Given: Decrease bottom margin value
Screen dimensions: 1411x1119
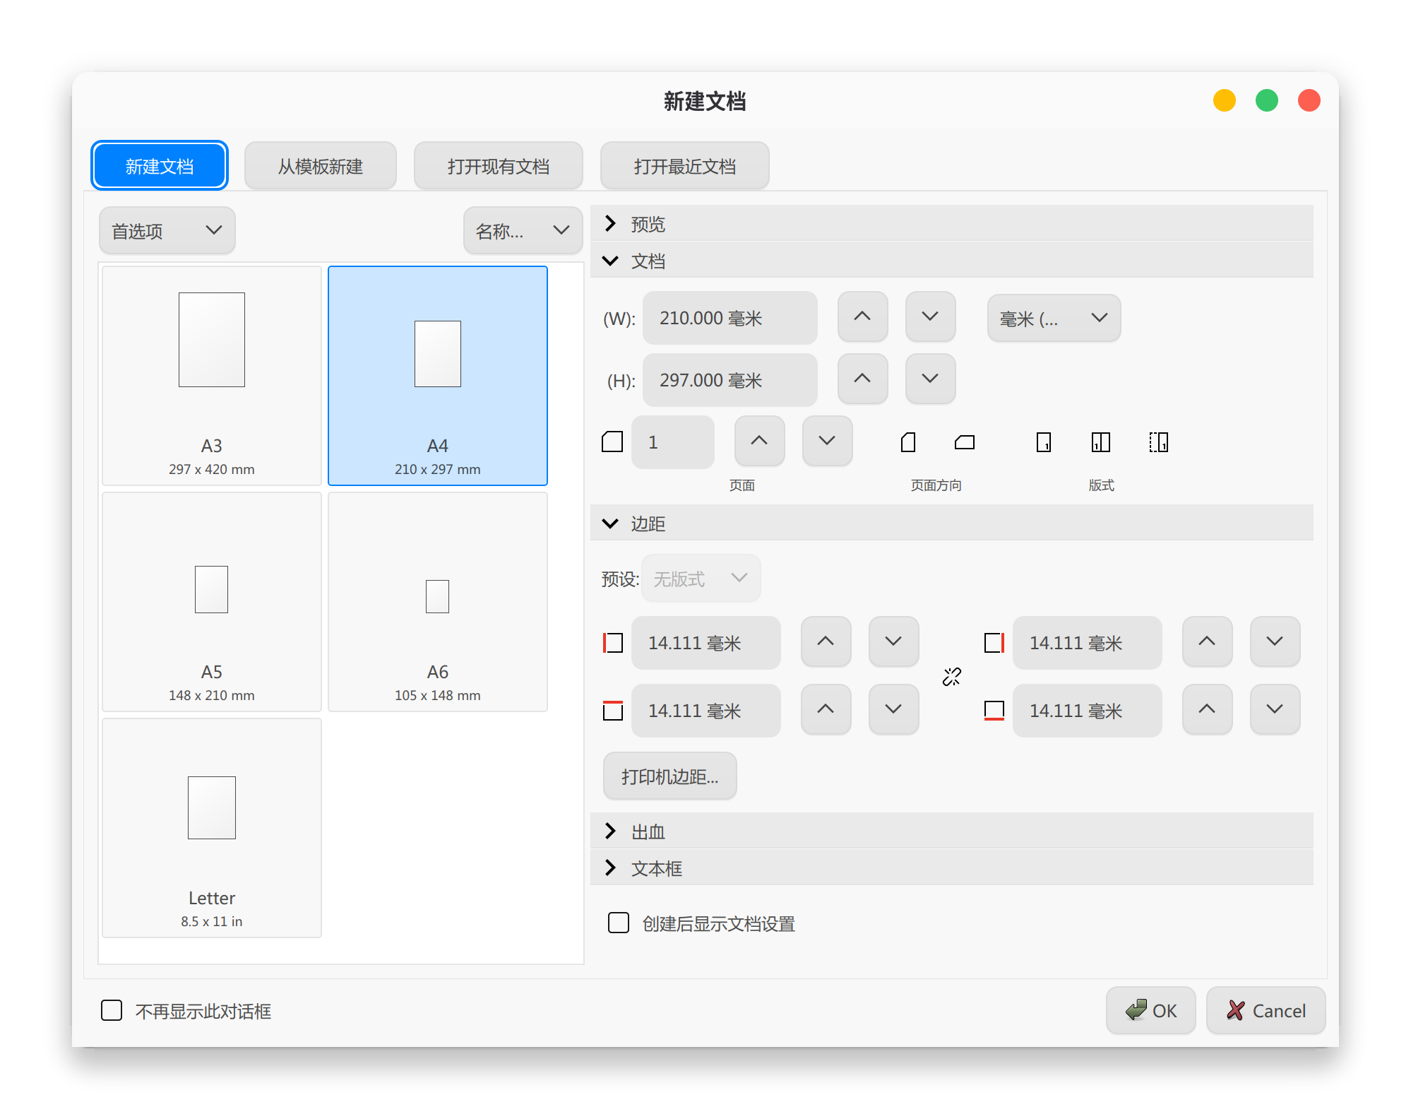Looking at the screenshot, I should pos(1275,710).
